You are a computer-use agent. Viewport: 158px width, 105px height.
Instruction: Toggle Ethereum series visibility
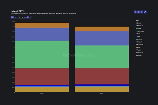point(139,26)
